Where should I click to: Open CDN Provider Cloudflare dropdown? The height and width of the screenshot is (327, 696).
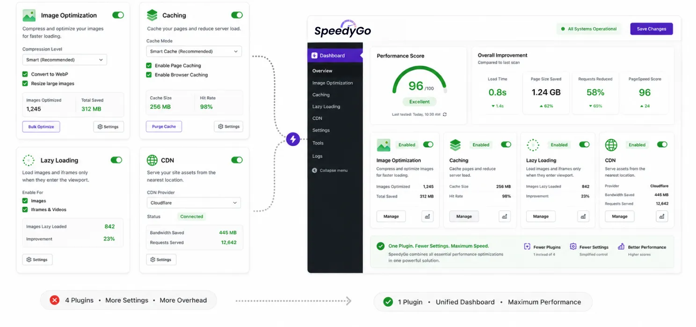click(194, 203)
